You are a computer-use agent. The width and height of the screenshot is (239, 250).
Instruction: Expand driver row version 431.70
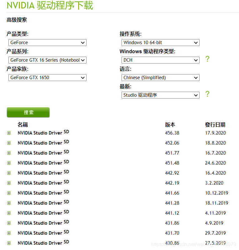pos(9,233)
